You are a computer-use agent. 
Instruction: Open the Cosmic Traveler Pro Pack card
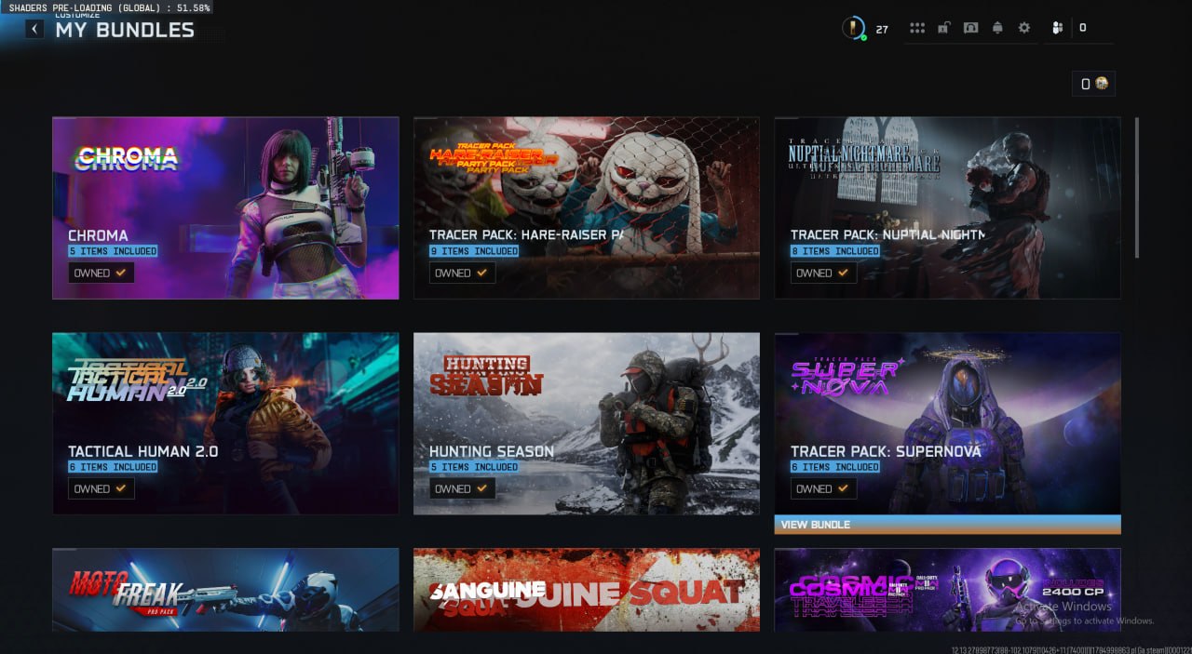(947, 590)
